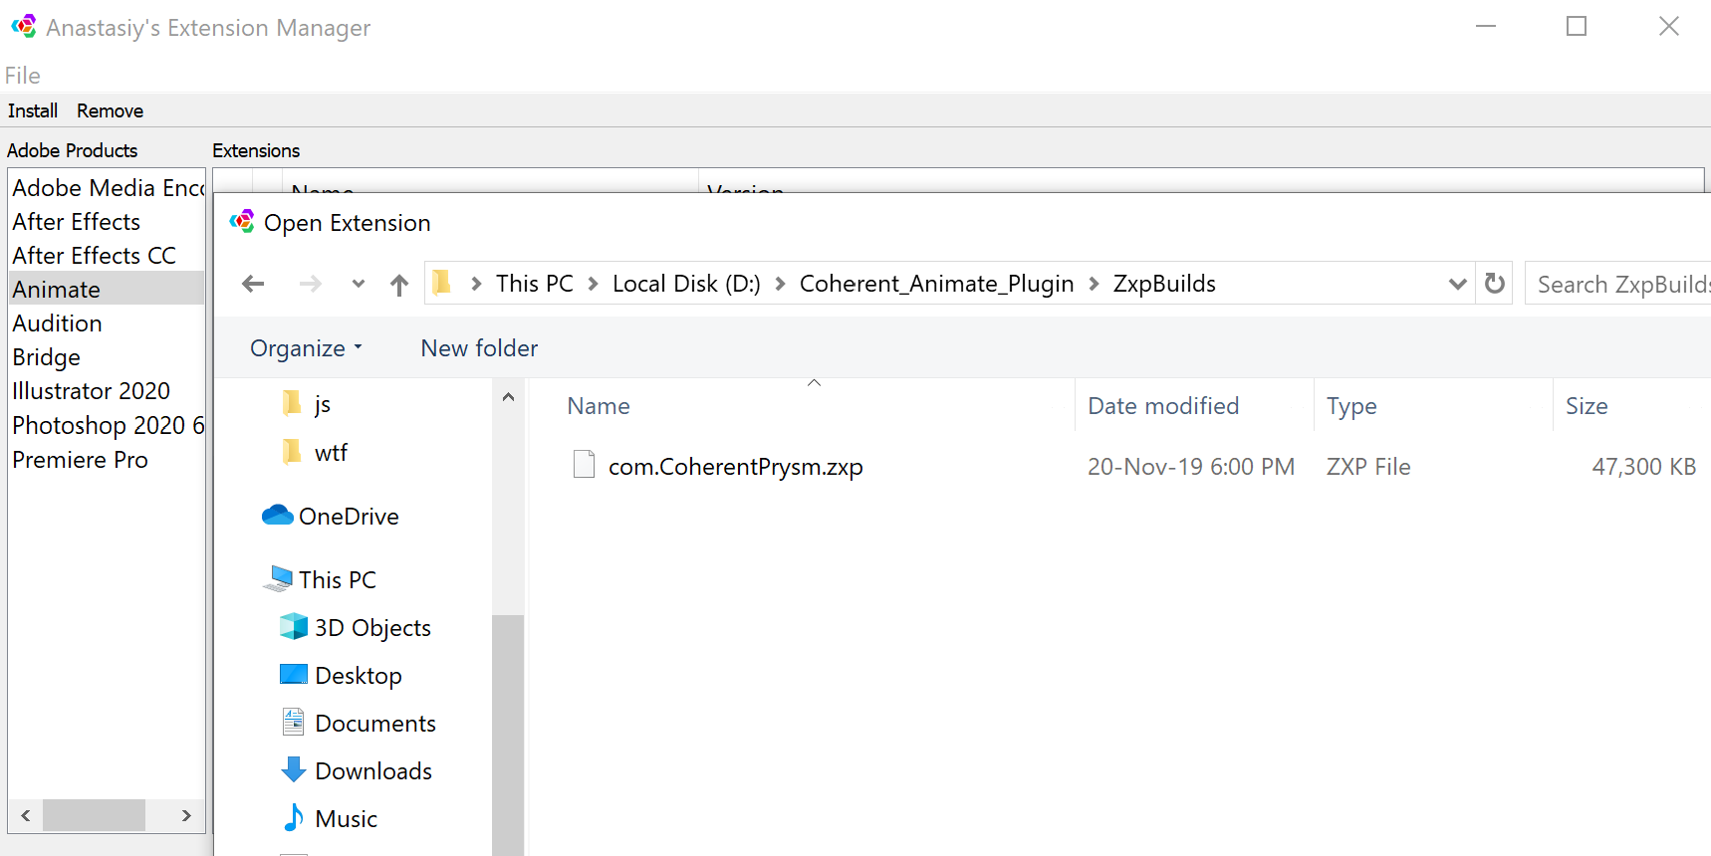1711x856 pixels.
Task: Click Open Extension dialog title icon
Action: (242, 221)
